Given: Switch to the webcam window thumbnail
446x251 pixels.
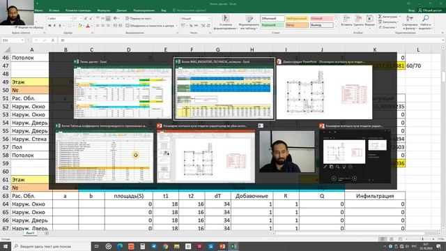Looking at the screenshot, I should click(287, 151).
